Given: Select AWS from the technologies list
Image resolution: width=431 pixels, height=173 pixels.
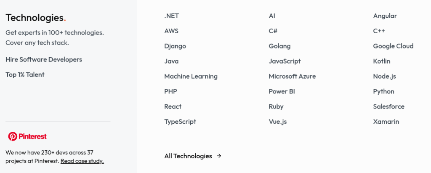Looking at the screenshot, I should [171, 31].
